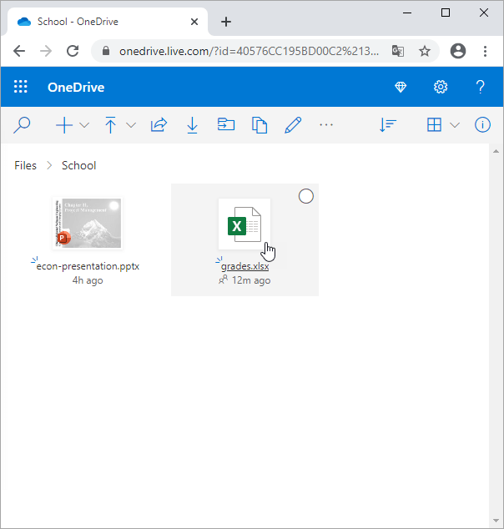
Task: Open the help question mark
Action: tap(480, 87)
